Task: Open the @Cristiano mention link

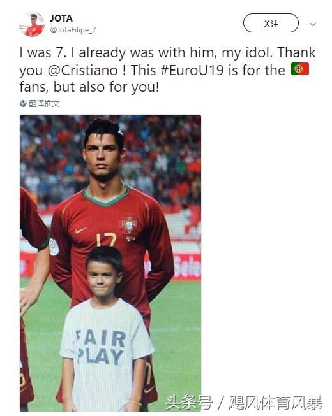Action: point(83,71)
